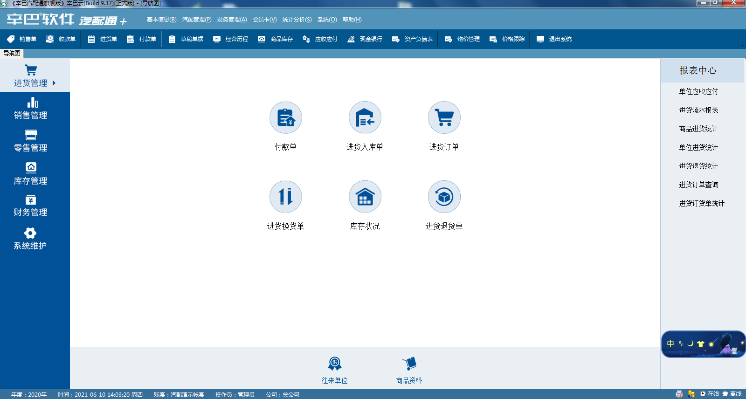Open 物价管理 from the toolbar
Viewport: 746px width, 399px height.
pyautogui.click(x=463, y=39)
